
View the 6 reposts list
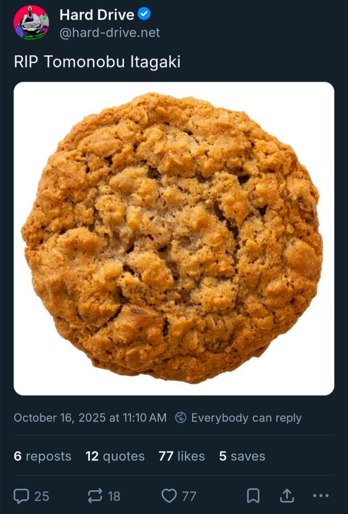tap(42, 456)
